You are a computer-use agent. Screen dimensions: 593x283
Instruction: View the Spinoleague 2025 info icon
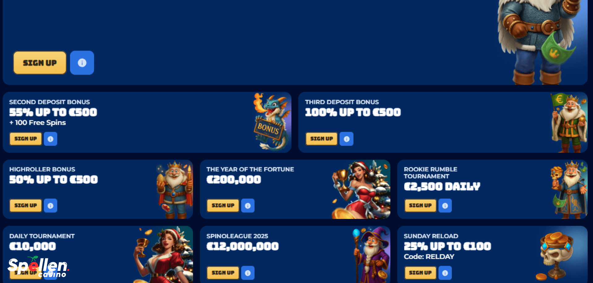coord(248,273)
